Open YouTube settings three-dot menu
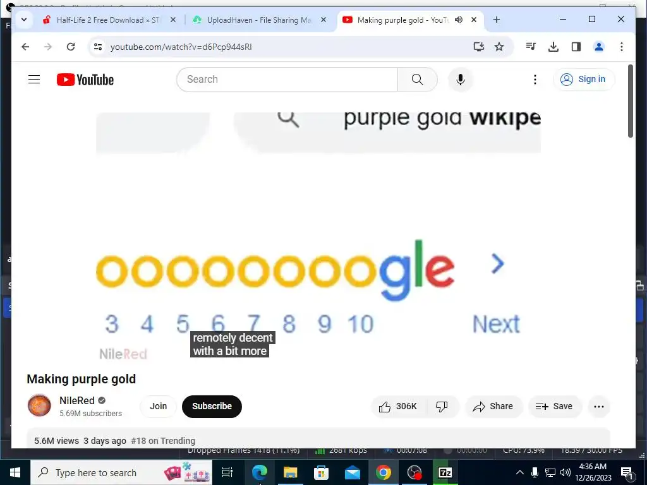This screenshot has height=485, width=647. tap(535, 80)
